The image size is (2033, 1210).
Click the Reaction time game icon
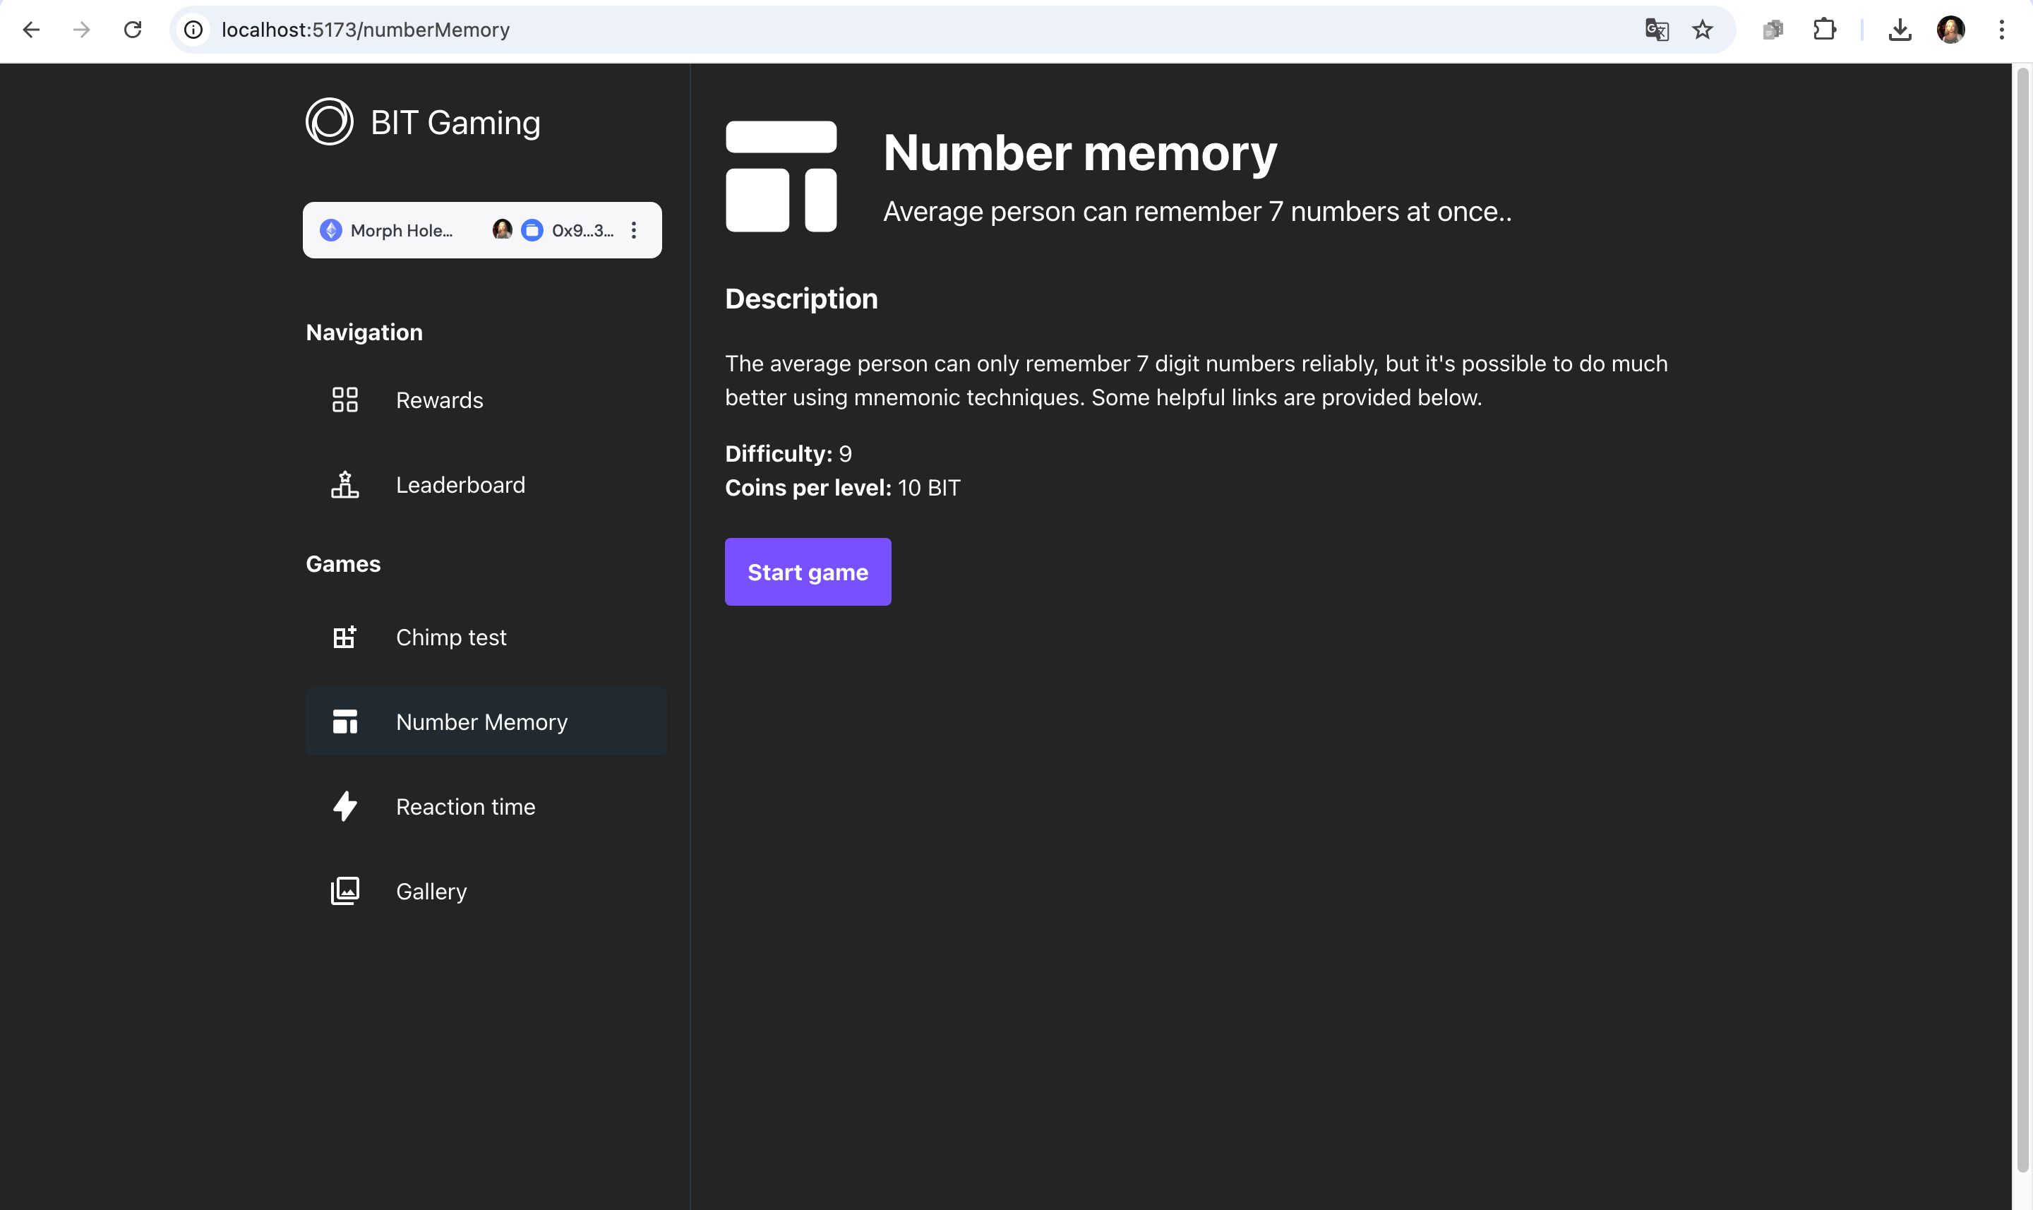coord(344,805)
